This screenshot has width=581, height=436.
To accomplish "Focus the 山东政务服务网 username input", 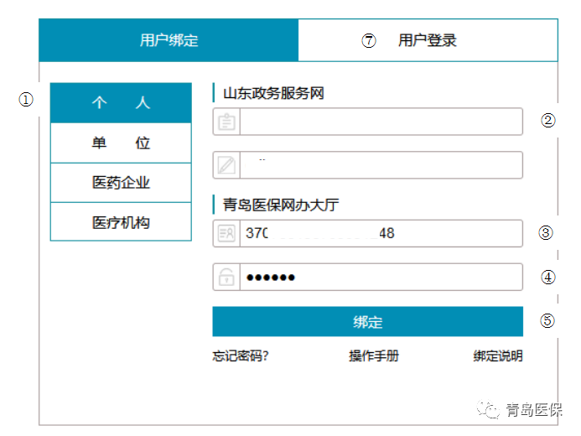I will pos(380,122).
